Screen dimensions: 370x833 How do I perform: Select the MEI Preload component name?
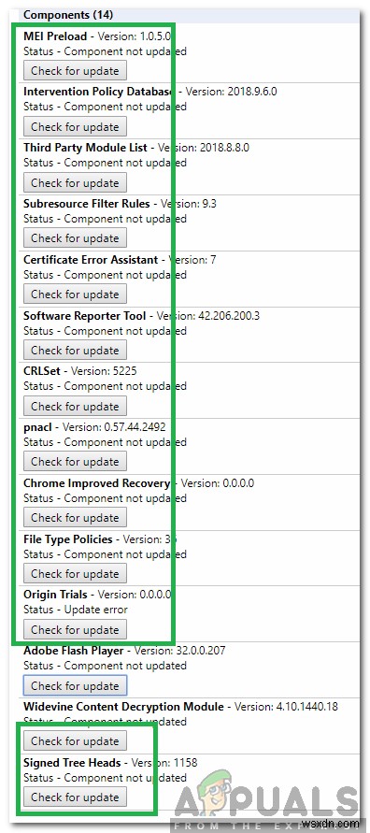55,36
